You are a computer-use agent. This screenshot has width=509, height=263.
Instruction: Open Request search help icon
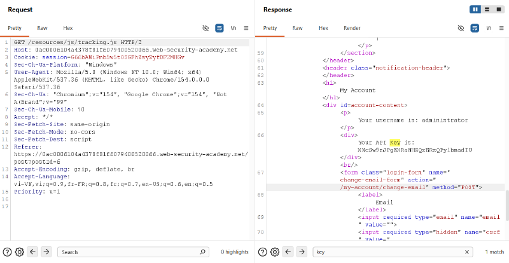coord(7,252)
